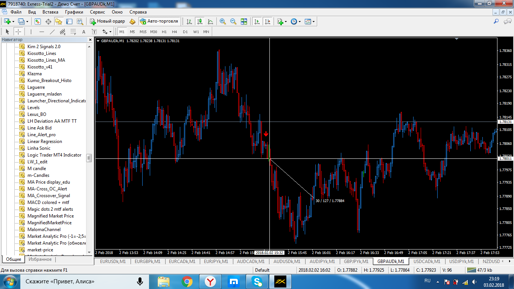Image resolution: width=514 pixels, height=289 pixels.
Task: Switch chart to line chart type
Action: point(210,21)
